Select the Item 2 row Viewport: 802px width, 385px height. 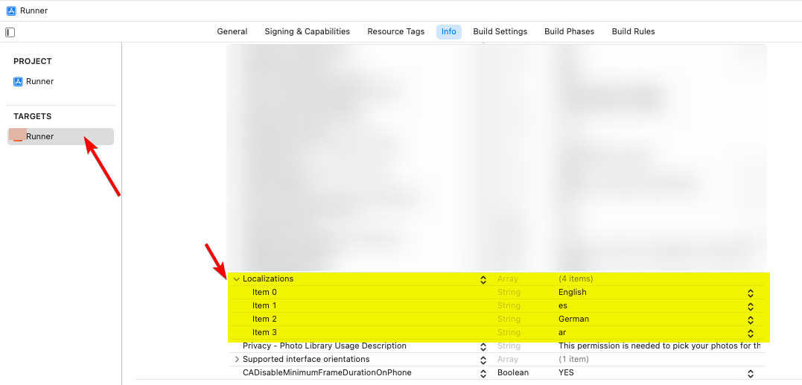click(498, 319)
